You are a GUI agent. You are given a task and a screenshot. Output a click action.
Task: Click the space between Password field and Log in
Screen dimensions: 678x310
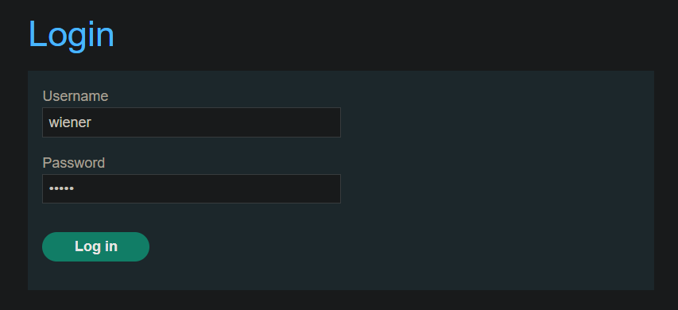tap(192, 218)
